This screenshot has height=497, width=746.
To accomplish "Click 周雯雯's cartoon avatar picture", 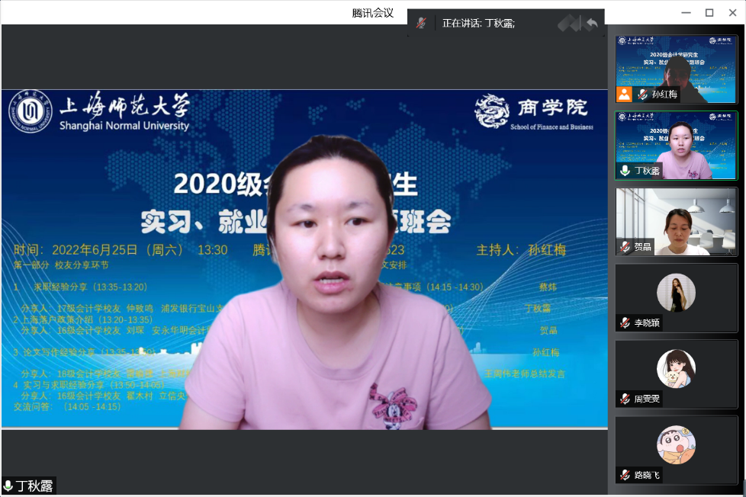I will tap(676, 369).
